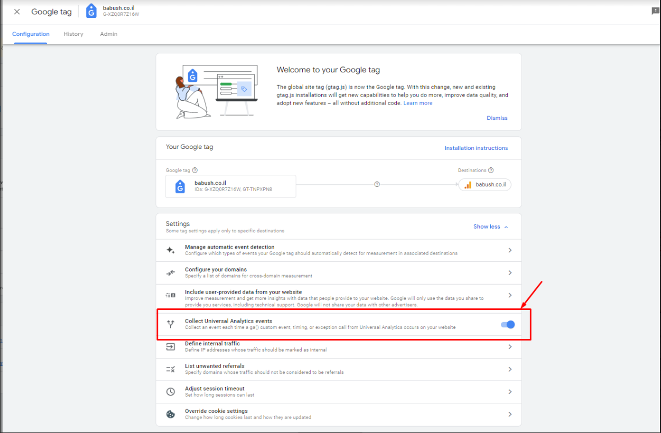The width and height of the screenshot is (661, 433).
Task: Open the feedback icon at top right
Action: 656,11
